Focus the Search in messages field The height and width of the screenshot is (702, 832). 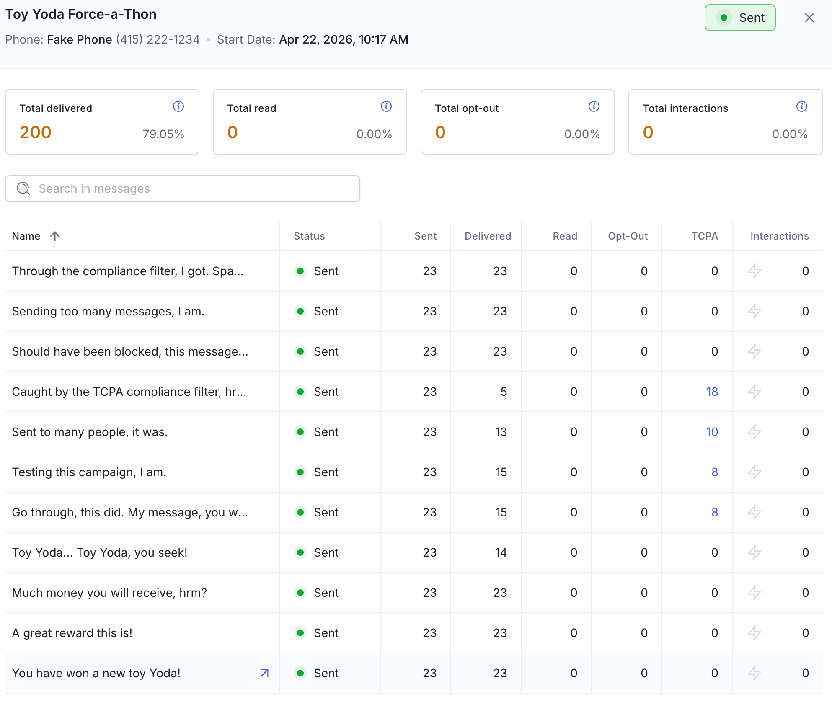coord(183,188)
